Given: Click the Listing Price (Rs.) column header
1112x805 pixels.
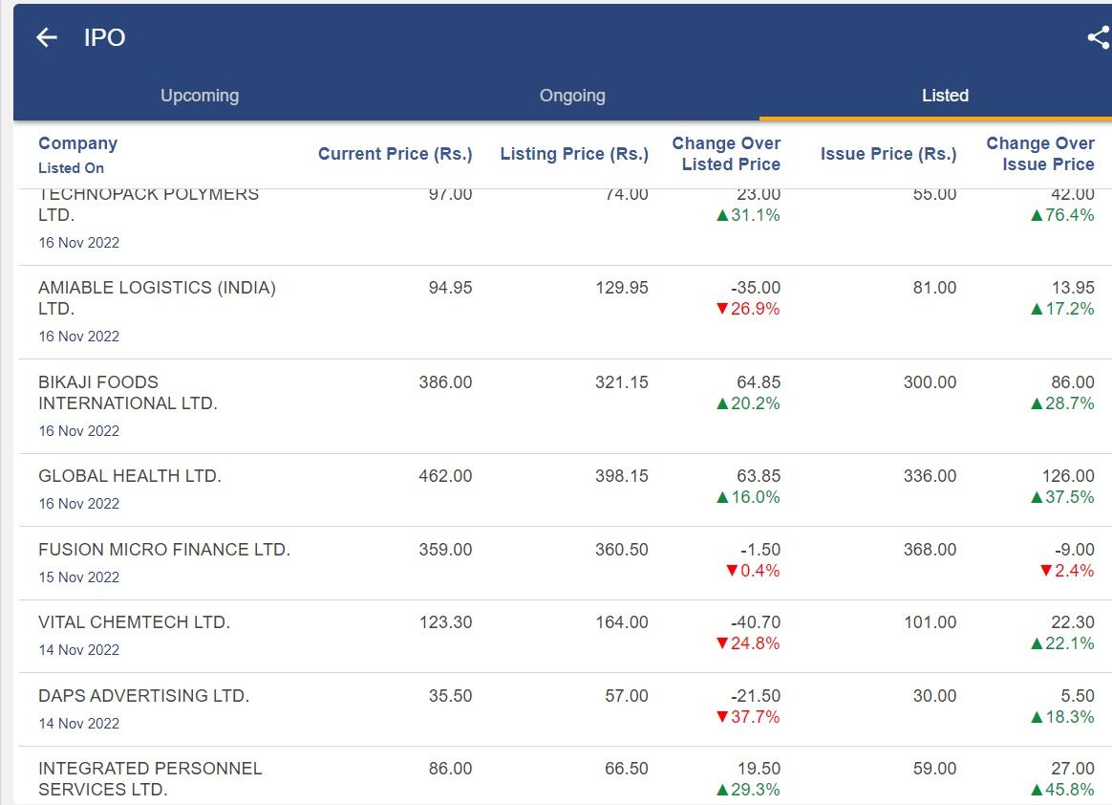Looking at the screenshot, I should tap(574, 154).
